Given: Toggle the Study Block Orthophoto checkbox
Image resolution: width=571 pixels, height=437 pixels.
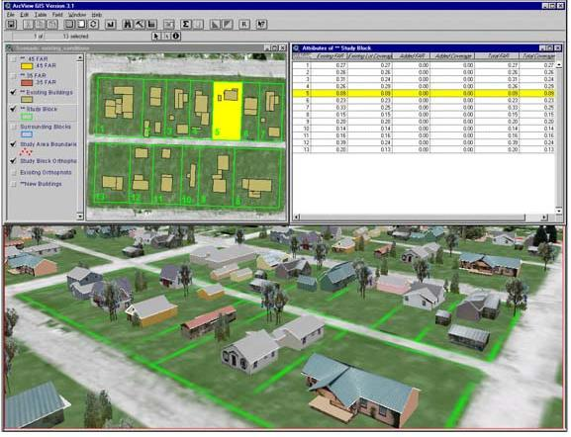Looking at the screenshot, I should pyautogui.click(x=14, y=161).
